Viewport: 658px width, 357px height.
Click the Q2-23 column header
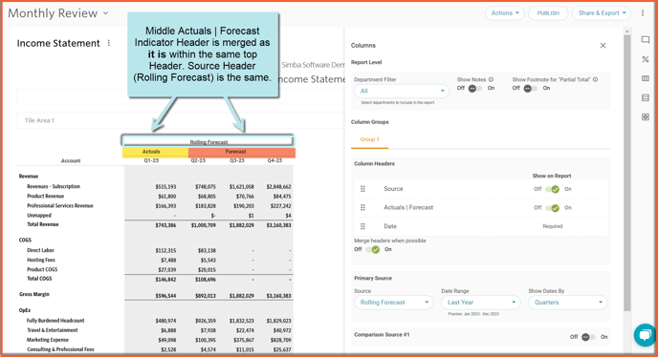pyautogui.click(x=198, y=161)
